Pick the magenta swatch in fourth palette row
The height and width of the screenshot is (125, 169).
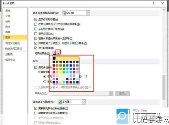54,72
